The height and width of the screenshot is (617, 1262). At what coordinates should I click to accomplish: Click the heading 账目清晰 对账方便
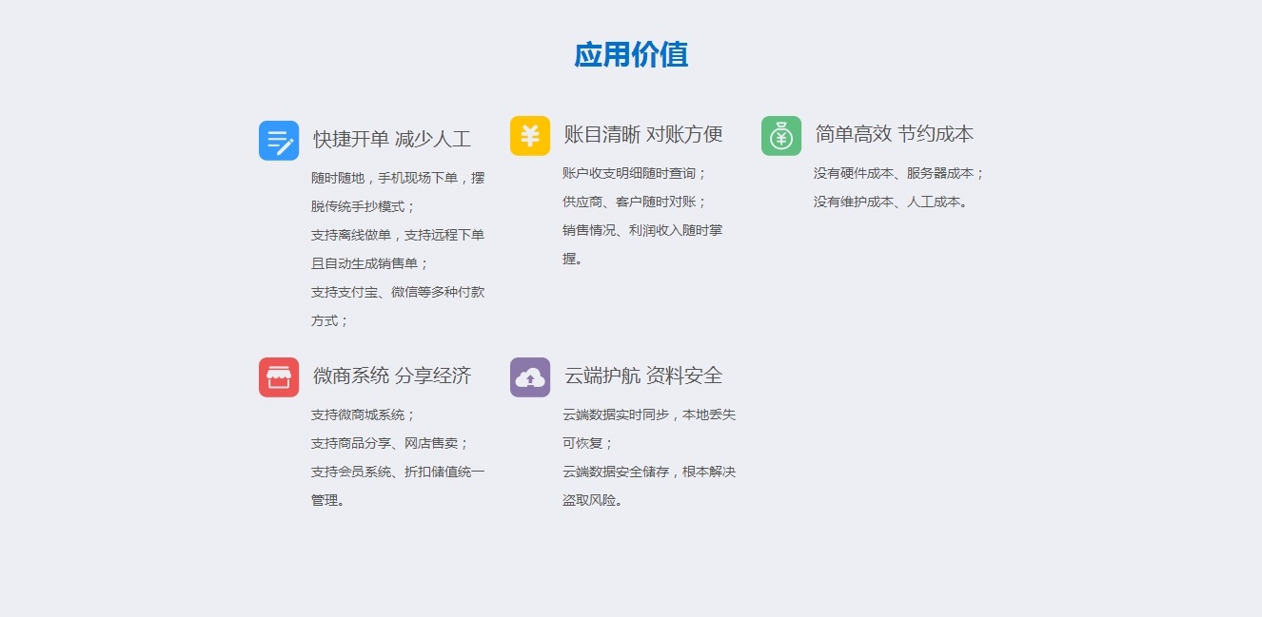[643, 134]
